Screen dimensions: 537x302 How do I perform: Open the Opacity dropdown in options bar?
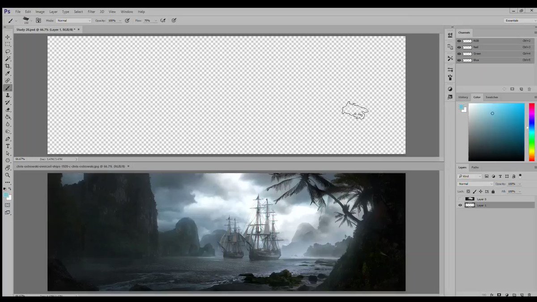(x=120, y=20)
